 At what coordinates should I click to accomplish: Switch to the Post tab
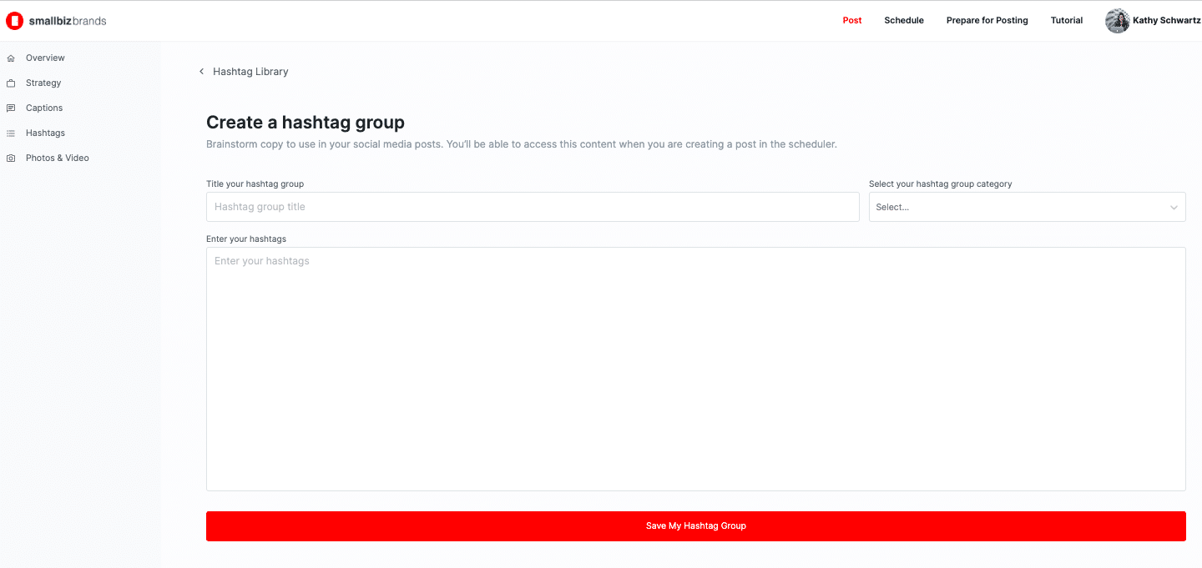click(852, 20)
